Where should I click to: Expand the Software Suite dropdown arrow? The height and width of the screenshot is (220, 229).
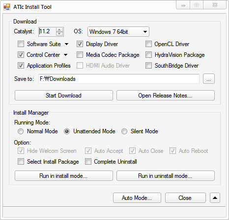(x=66, y=44)
